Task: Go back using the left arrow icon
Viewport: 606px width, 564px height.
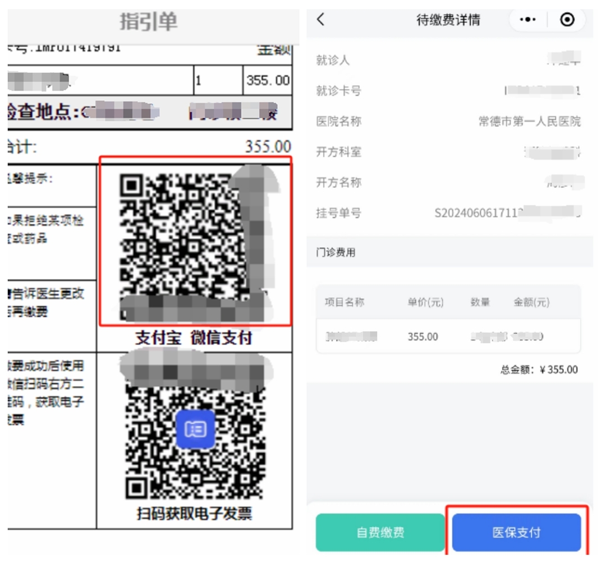Action: click(320, 19)
